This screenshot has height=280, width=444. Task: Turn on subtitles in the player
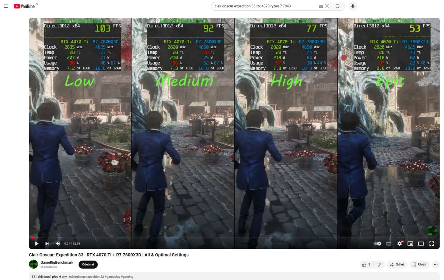(389, 244)
